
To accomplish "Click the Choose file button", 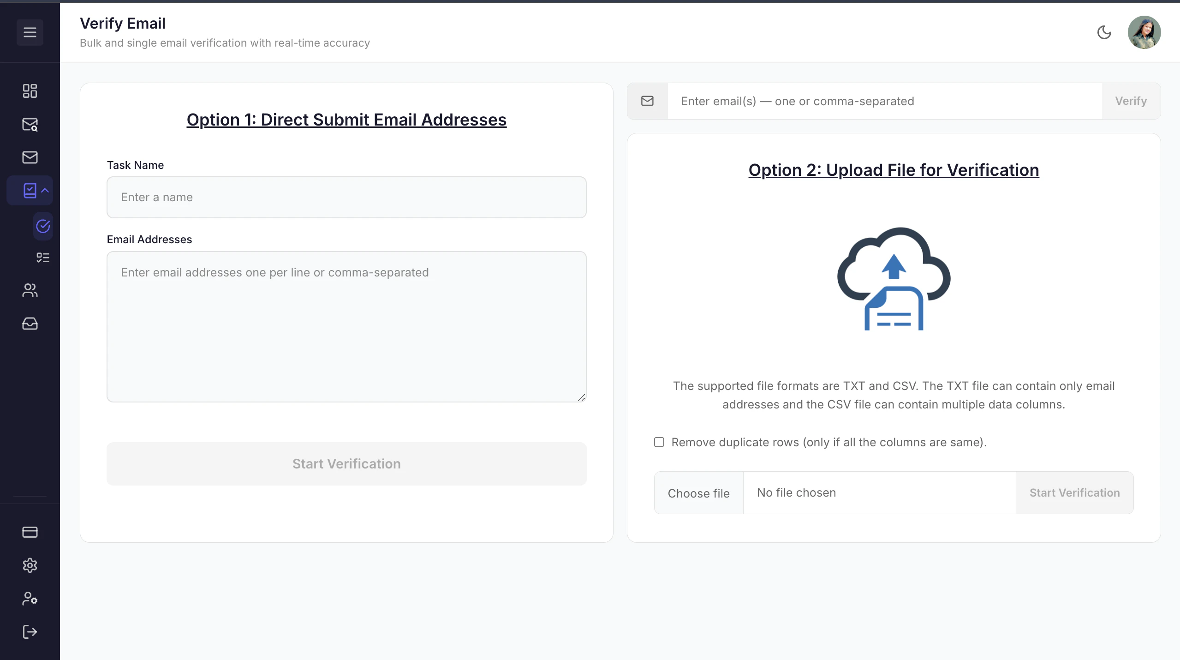I will tap(698, 493).
